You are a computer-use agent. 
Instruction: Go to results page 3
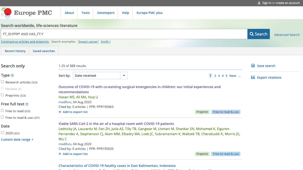(219, 76)
